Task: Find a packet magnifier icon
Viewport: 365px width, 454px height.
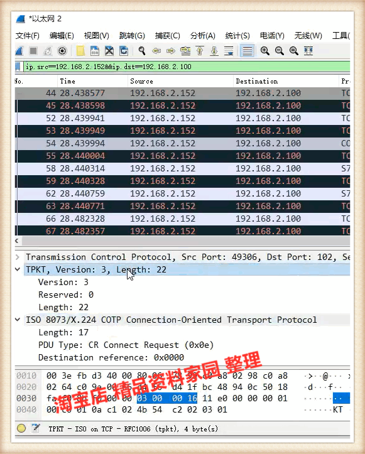Action: point(141,51)
